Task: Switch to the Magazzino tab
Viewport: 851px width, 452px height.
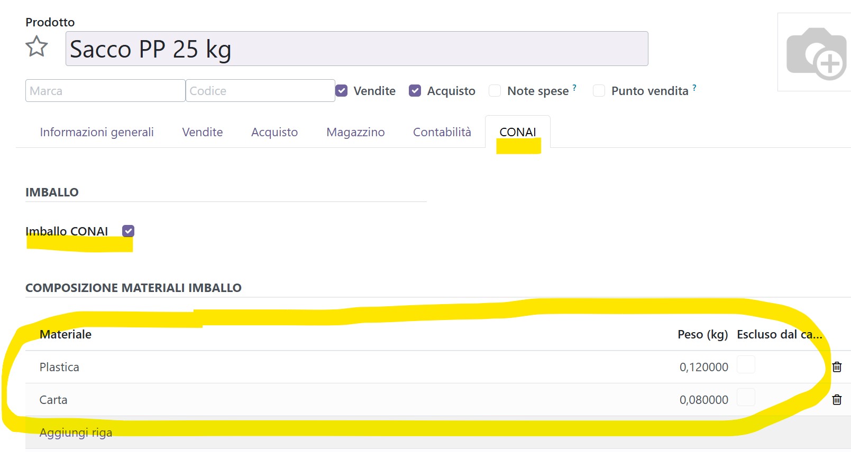Action: (x=355, y=132)
